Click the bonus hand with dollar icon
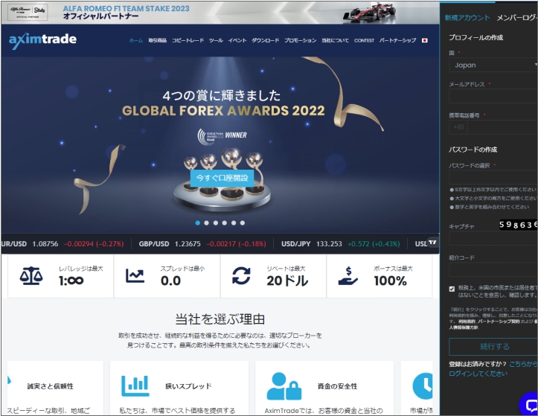Viewport: 538px width, 416px height. 348,276
